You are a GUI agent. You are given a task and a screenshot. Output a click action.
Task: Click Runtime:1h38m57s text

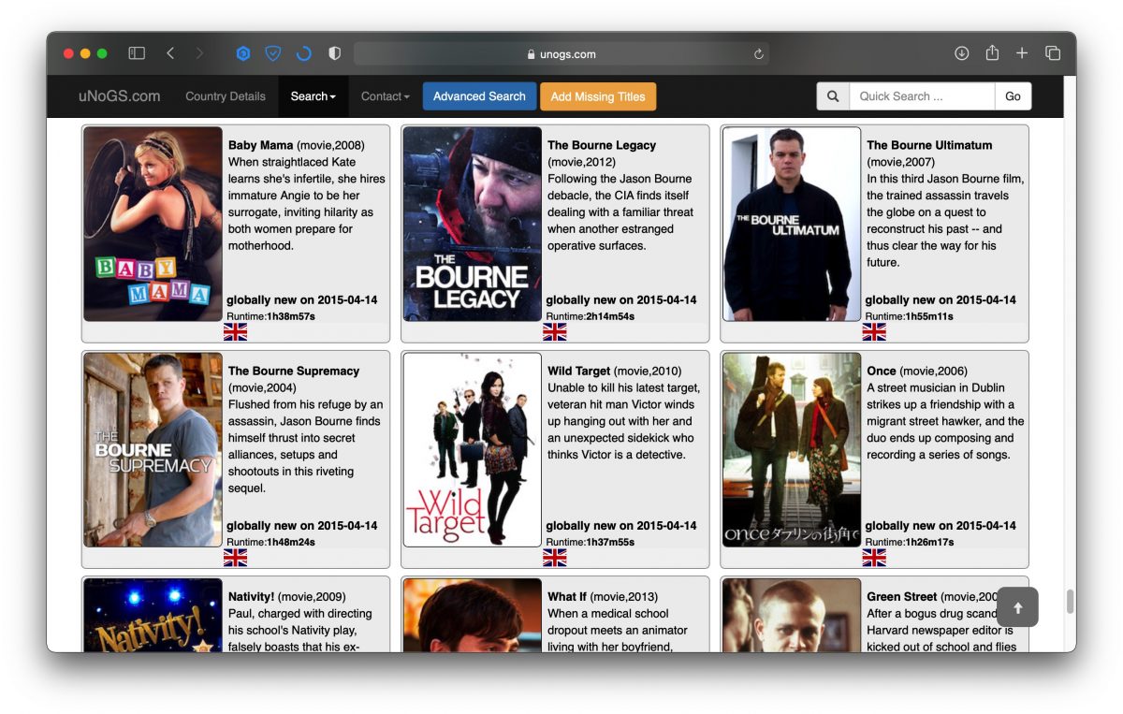point(270,316)
